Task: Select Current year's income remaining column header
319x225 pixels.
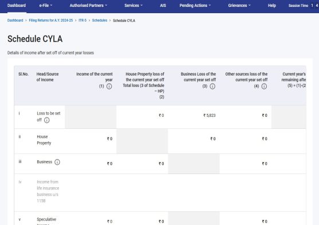Action: [294, 80]
